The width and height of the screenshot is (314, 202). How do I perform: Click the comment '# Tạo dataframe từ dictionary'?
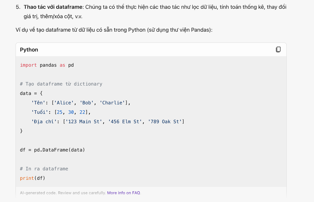61,84
